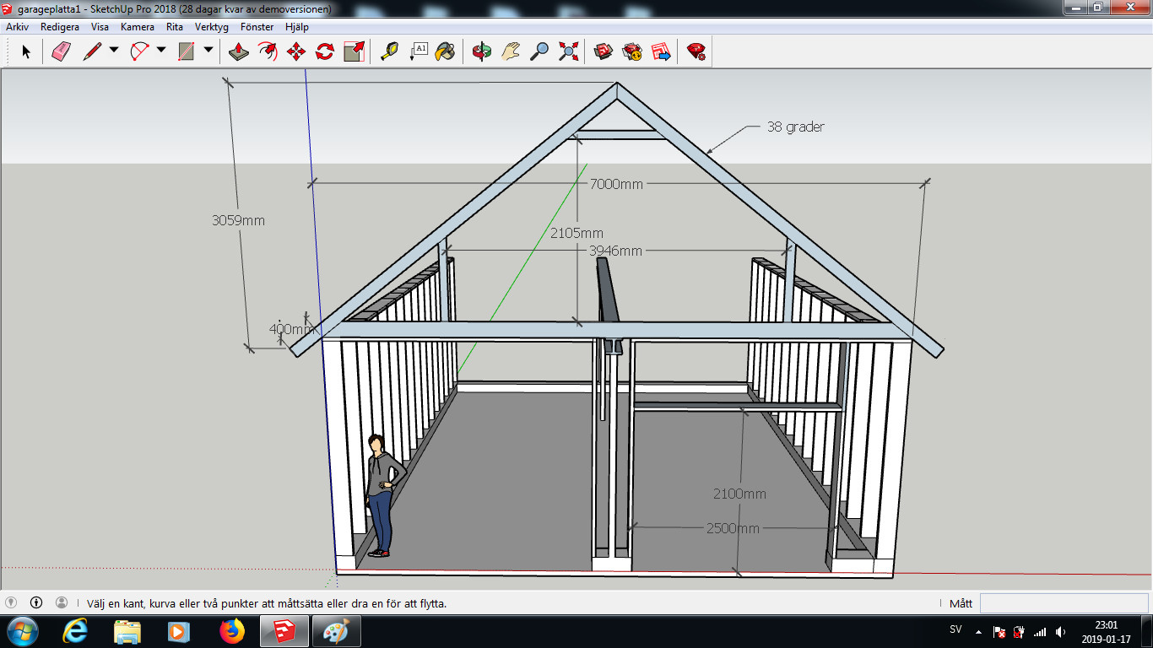Activate the Orbit camera tool
Screen dimensions: 1153x648
482,51
